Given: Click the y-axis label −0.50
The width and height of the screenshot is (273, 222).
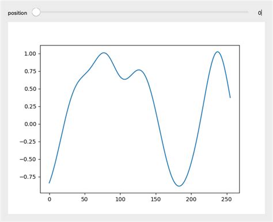Looking at the screenshot, I should click(x=28, y=159).
